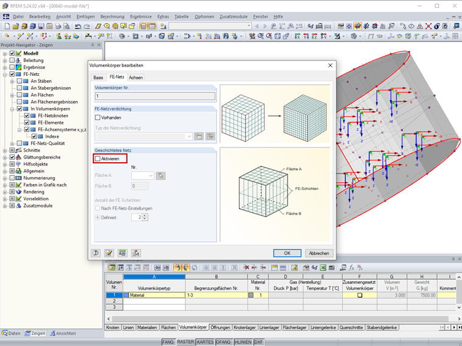Click the edit comment icon in the dialog footer
This screenshot has height=346, width=462.
109,253
